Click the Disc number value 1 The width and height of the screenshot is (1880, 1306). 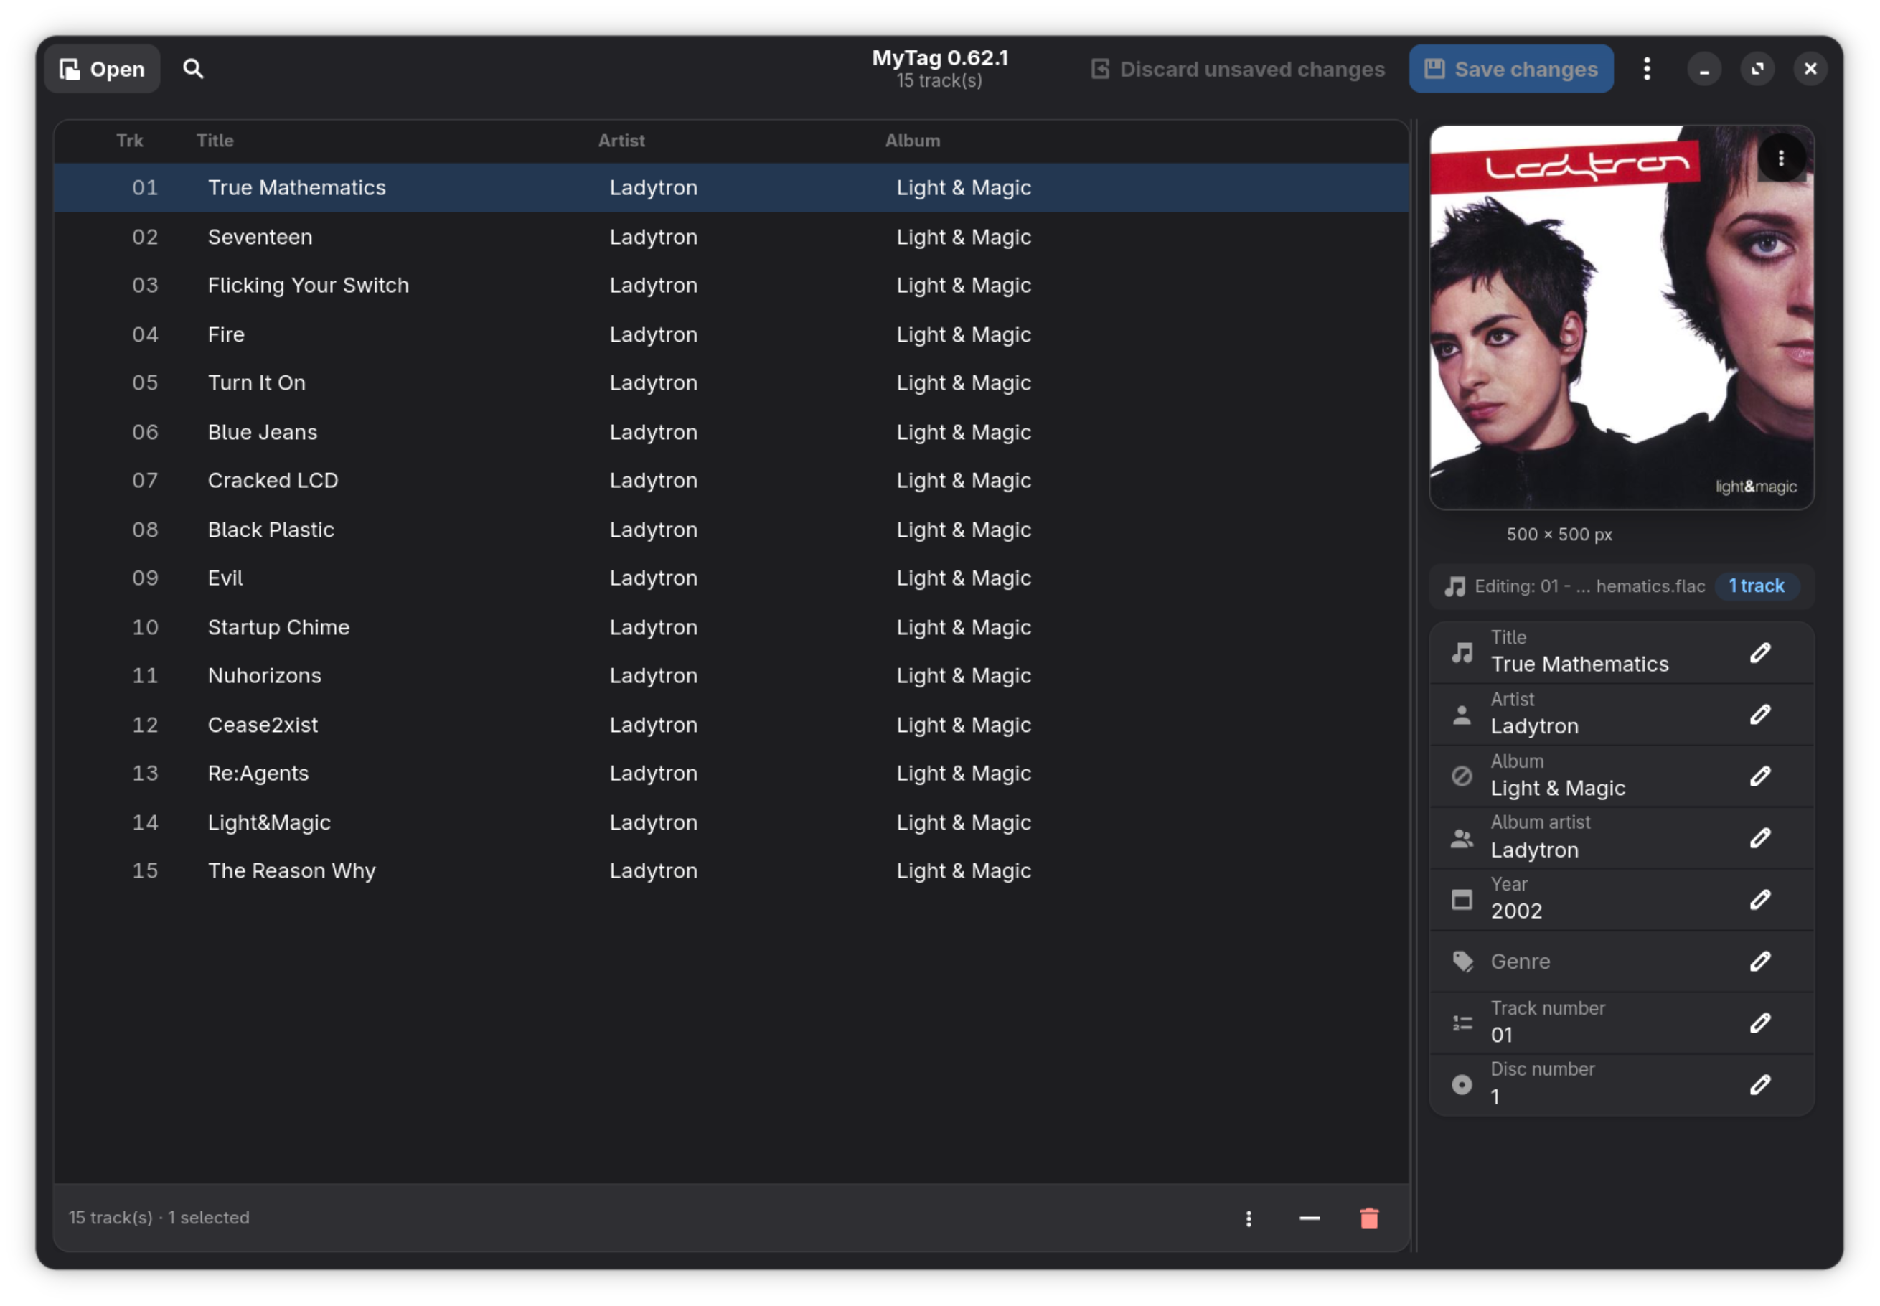coord(1495,1096)
